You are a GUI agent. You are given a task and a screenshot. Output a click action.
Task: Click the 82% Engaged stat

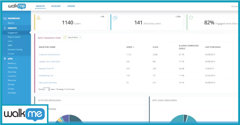[221, 23]
